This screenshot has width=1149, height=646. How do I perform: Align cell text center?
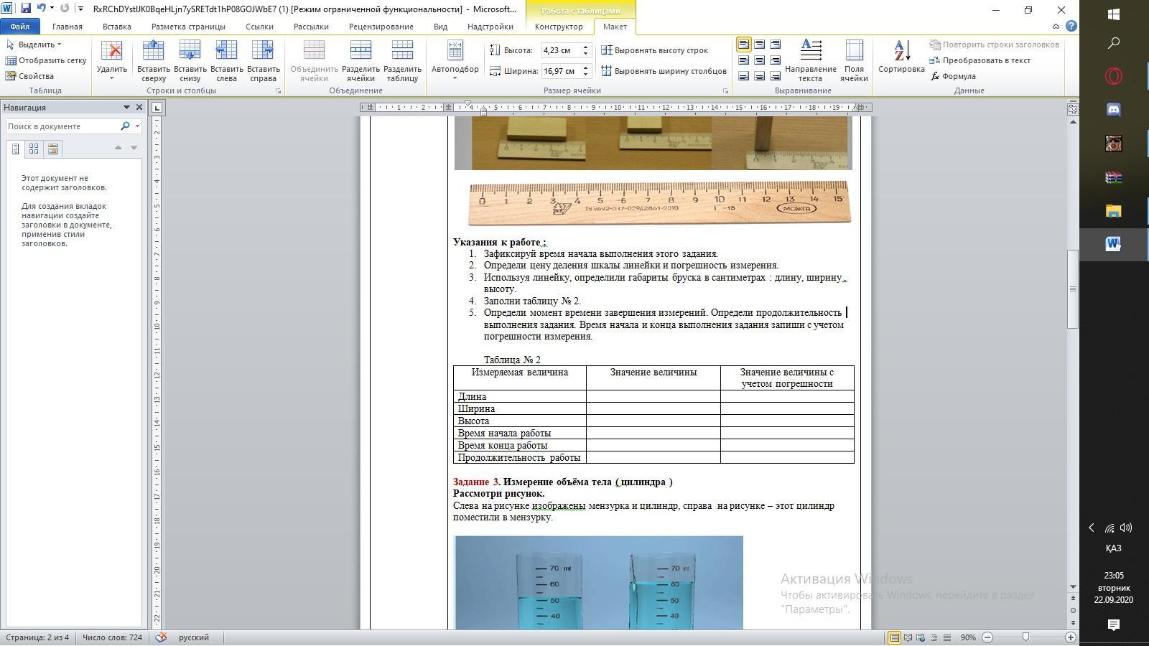point(759,60)
